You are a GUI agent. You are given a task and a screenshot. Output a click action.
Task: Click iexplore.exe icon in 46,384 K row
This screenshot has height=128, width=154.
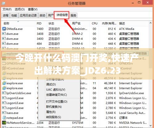(x=4, y=83)
